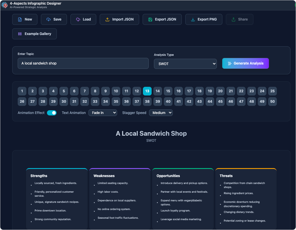Click the Share button

239,19
